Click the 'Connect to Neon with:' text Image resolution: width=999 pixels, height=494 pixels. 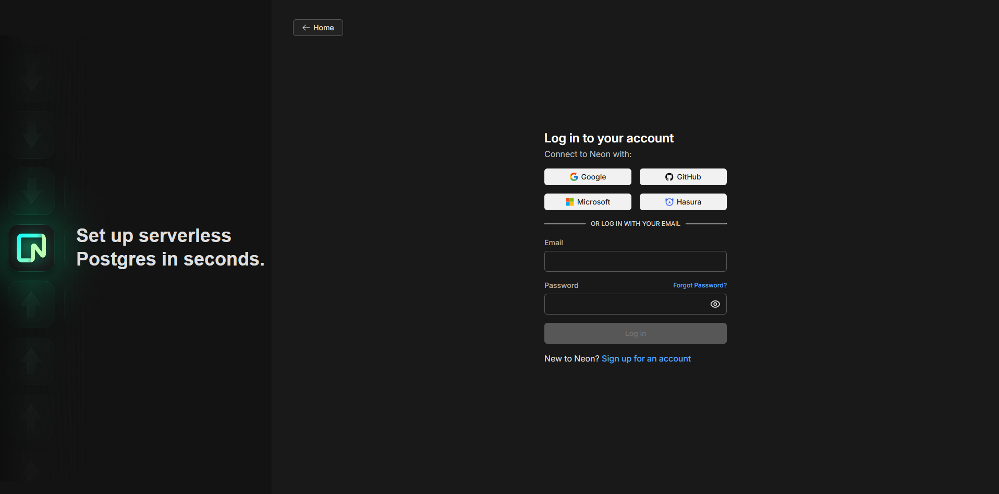click(588, 154)
